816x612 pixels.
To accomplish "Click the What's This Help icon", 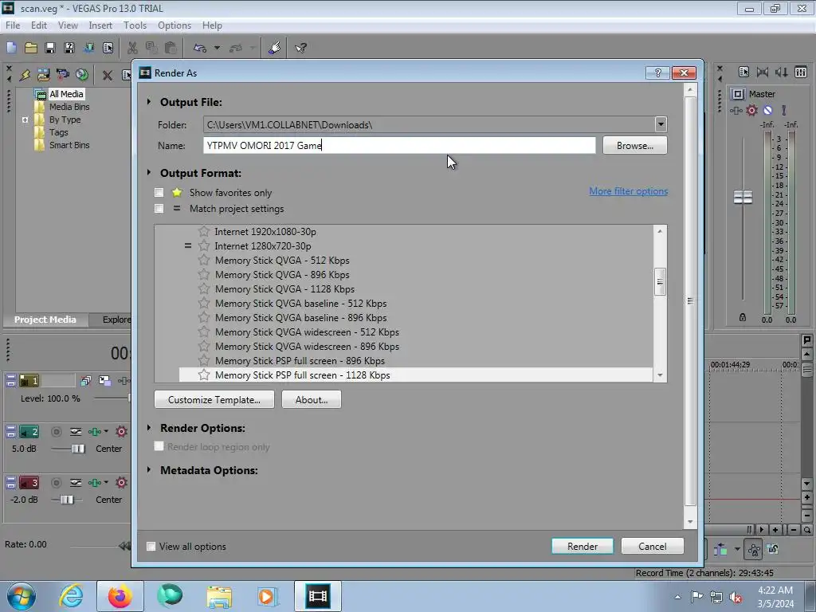I will pyautogui.click(x=300, y=48).
